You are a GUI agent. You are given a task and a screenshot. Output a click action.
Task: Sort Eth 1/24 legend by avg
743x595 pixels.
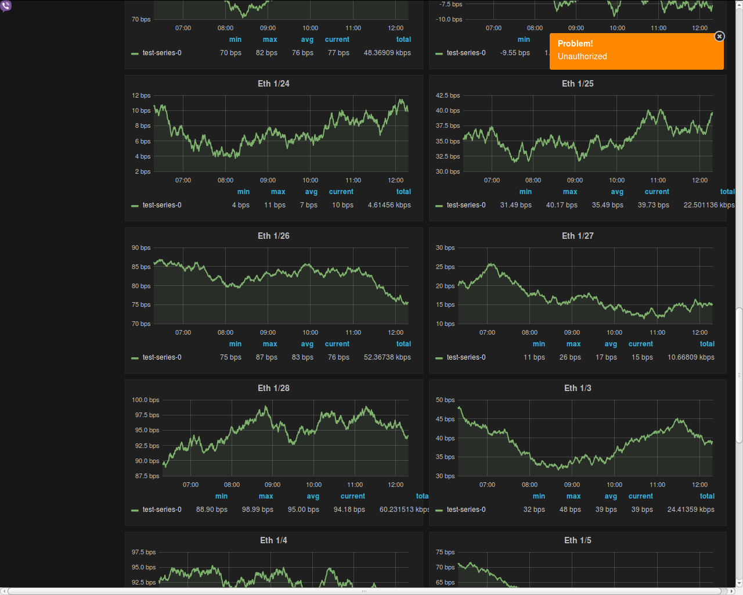pyautogui.click(x=311, y=192)
